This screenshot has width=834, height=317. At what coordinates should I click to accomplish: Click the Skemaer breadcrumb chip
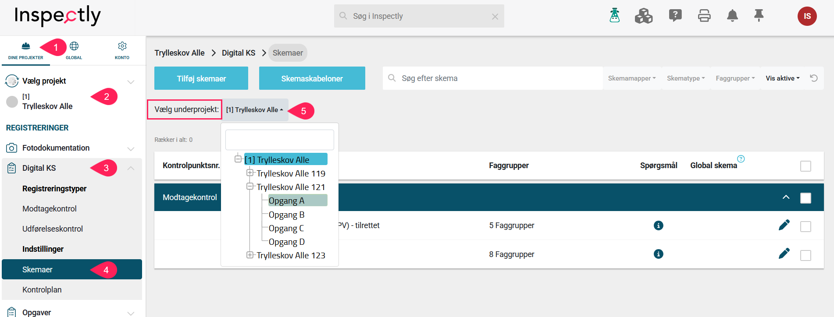tap(288, 53)
